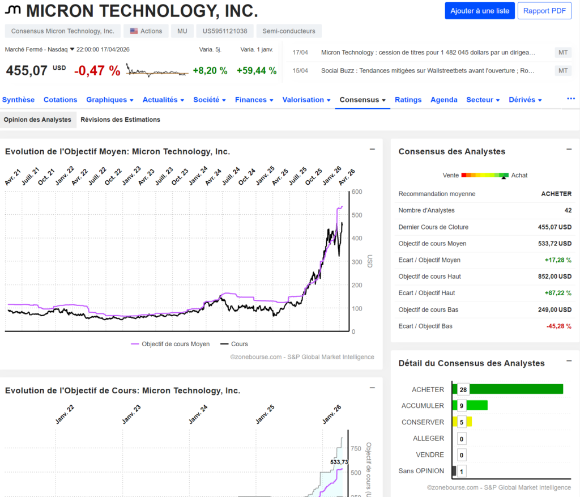The image size is (580, 497).
Task: Click the MT badge on the 15/04 news item
Action: click(x=563, y=71)
